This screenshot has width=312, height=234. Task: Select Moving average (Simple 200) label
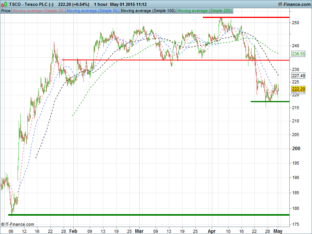[204, 11]
